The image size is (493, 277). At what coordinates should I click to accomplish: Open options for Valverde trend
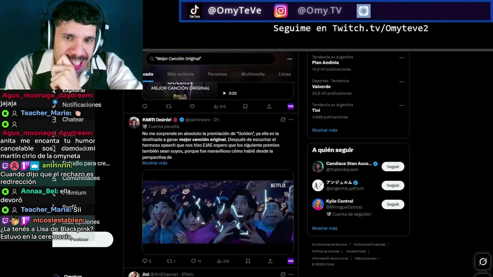coord(402,82)
